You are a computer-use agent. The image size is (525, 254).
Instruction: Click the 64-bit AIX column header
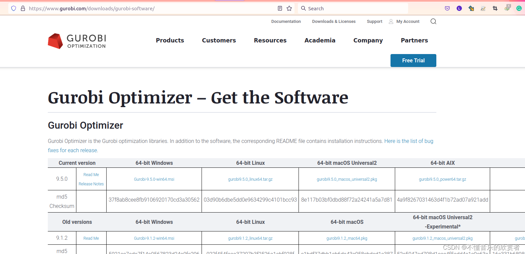(x=442, y=163)
